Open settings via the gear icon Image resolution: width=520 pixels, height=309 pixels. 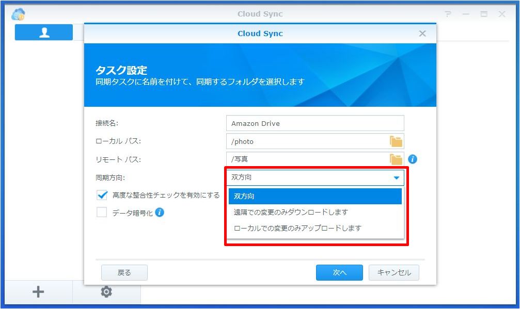click(106, 291)
